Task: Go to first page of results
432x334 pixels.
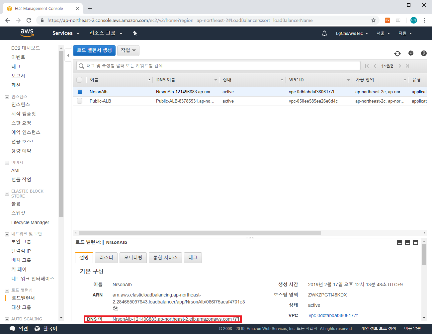Action: 367,66
